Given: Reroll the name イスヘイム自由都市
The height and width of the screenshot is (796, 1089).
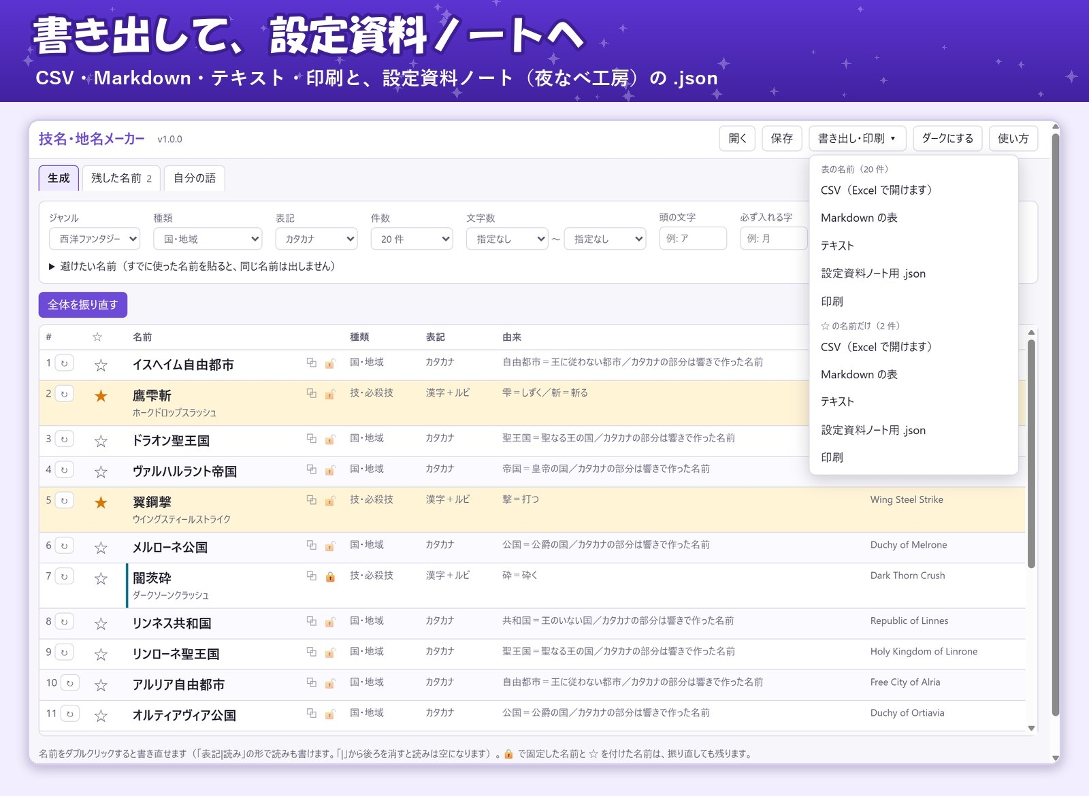Looking at the screenshot, I should pyautogui.click(x=64, y=363).
